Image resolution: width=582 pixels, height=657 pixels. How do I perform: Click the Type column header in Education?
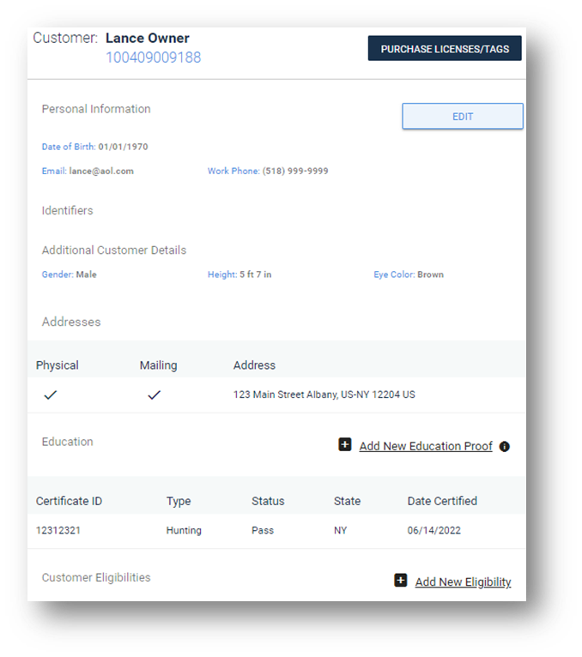click(179, 501)
